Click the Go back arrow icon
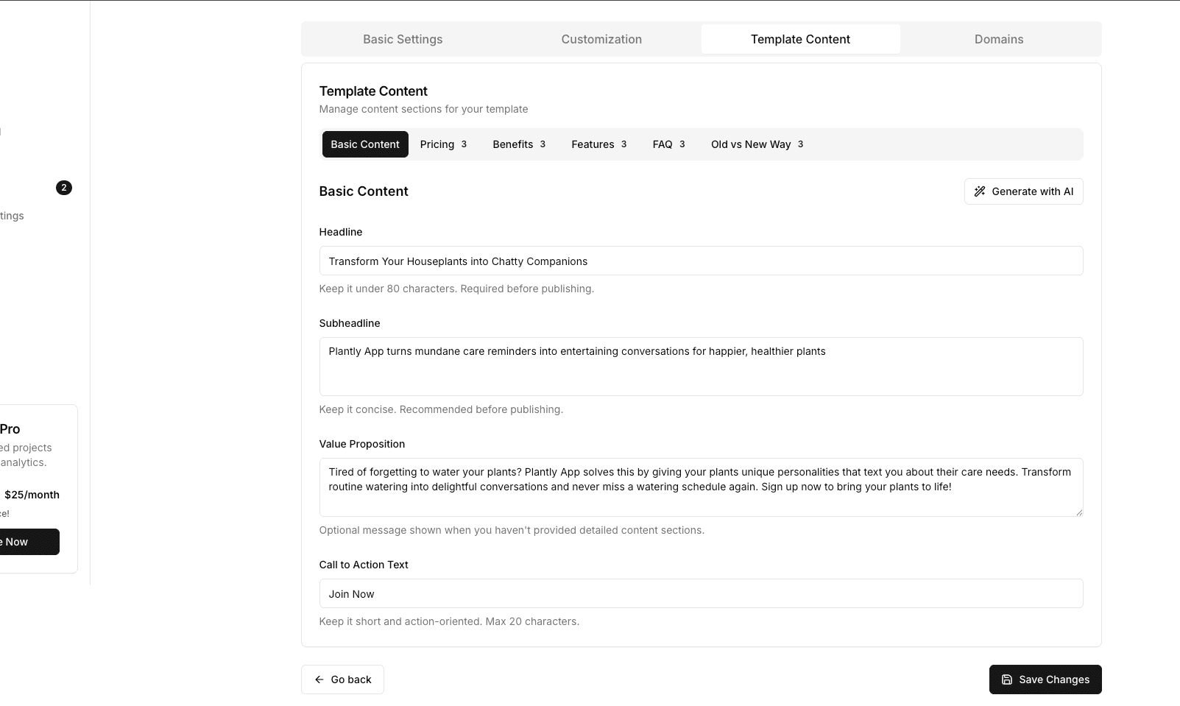The width and height of the screenshot is (1180, 706). click(319, 679)
